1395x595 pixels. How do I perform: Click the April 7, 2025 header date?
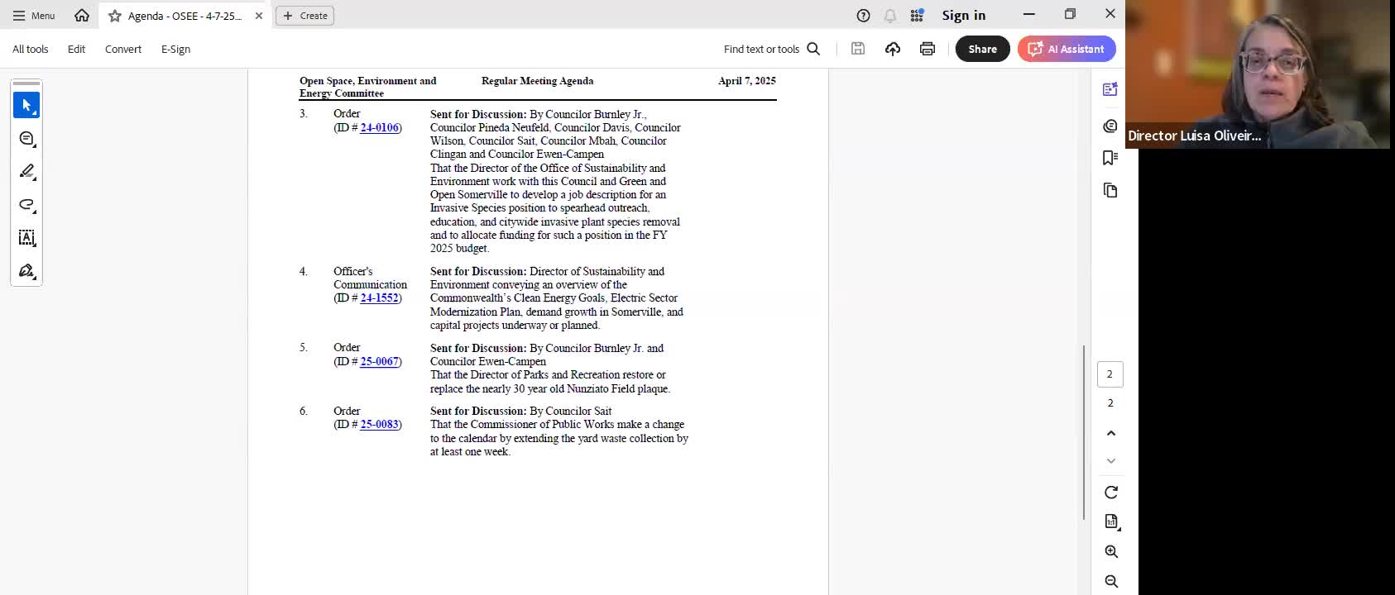[x=746, y=81]
